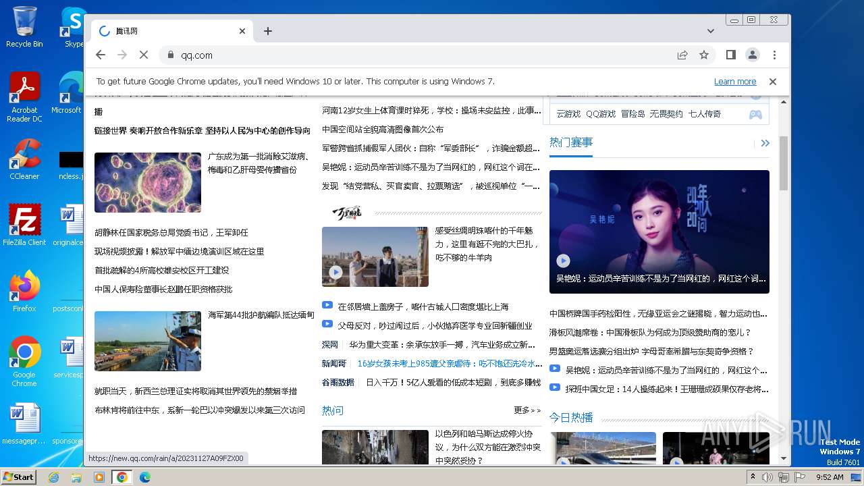The height and width of the screenshot is (486, 864).
Task: Click video icon beside 探班中国女足
Action: coord(555,387)
